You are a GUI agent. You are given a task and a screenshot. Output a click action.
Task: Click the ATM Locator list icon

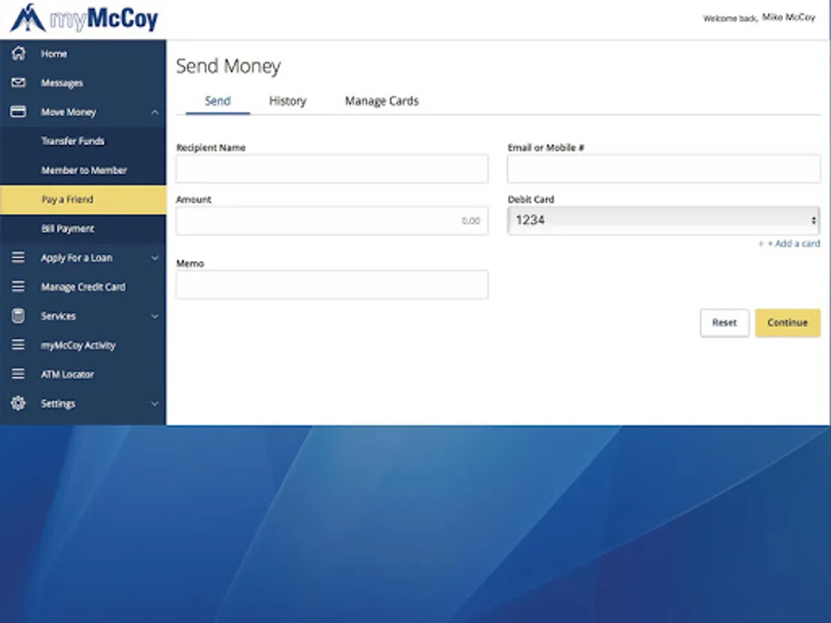coord(19,374)
